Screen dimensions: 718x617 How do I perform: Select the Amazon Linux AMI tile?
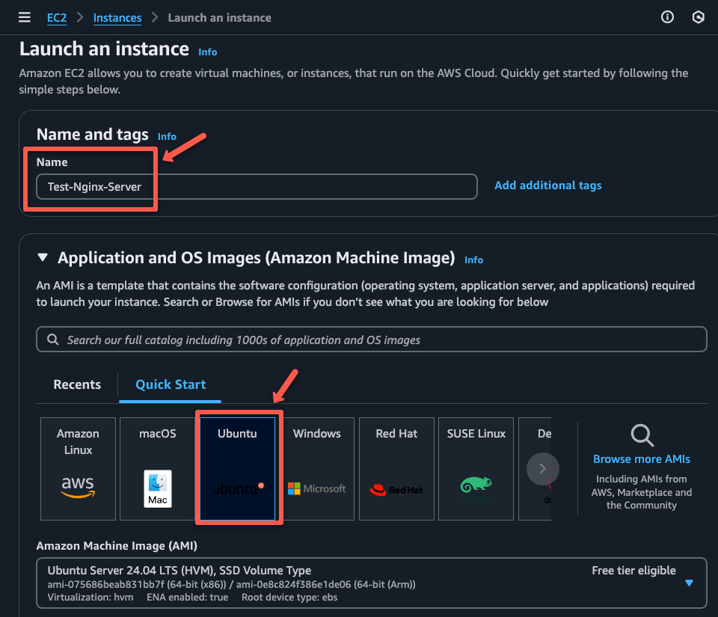78,469
